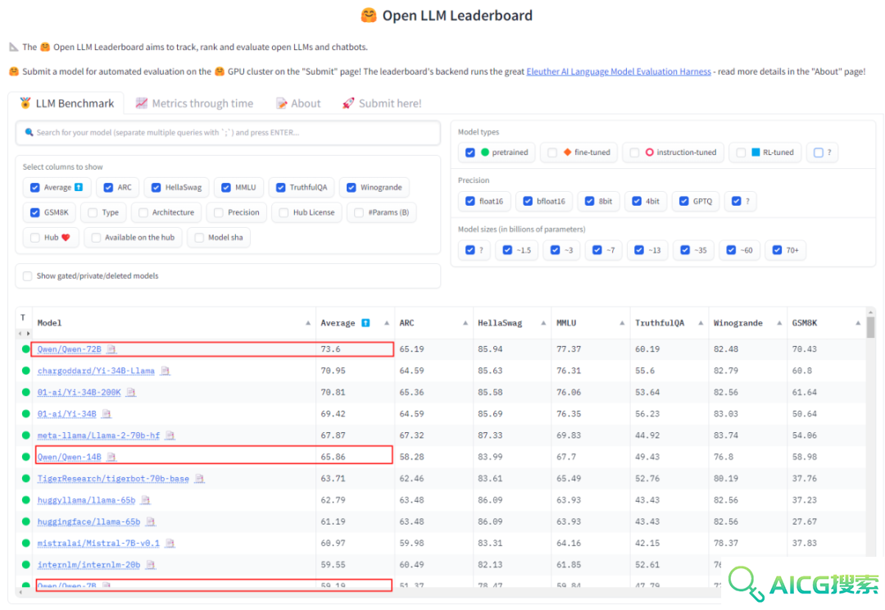Uncheck the TruthfulQA column checkbox
885x610 pixels.
click(x=280, y=188)
